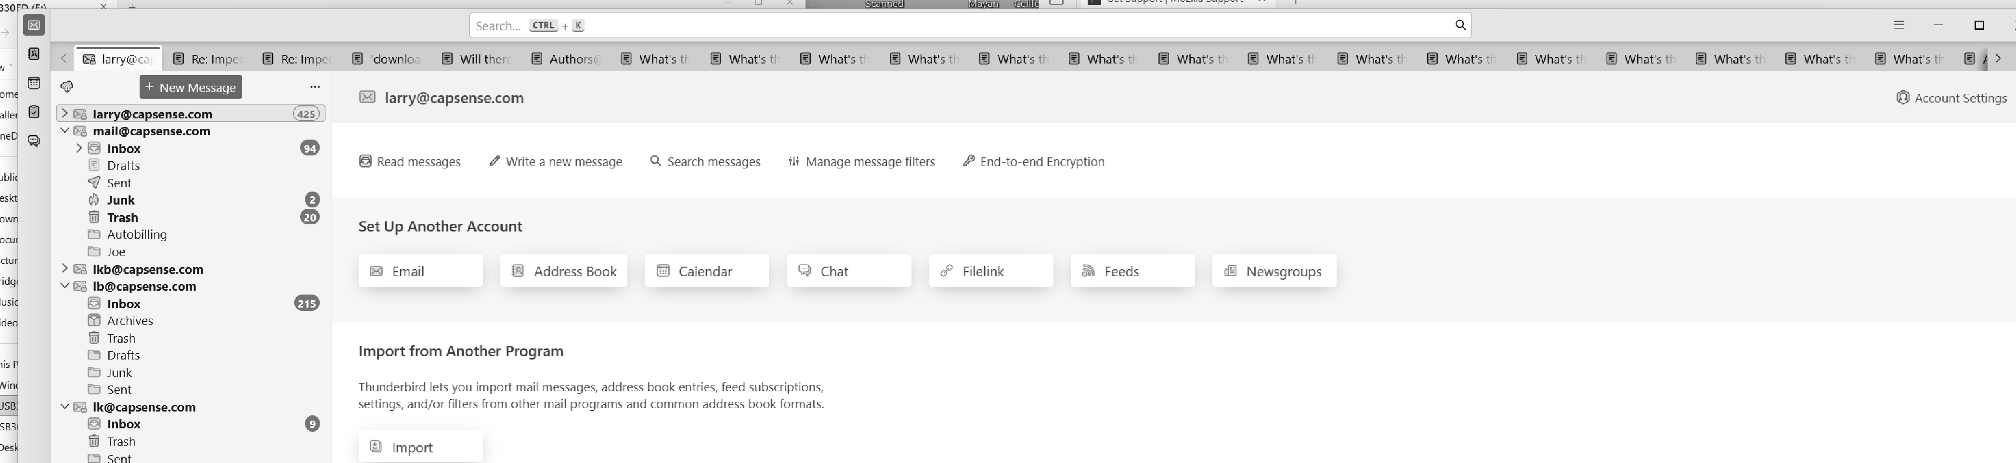Open Account Settings
2016x463 pixels.
coord(1951,98)
